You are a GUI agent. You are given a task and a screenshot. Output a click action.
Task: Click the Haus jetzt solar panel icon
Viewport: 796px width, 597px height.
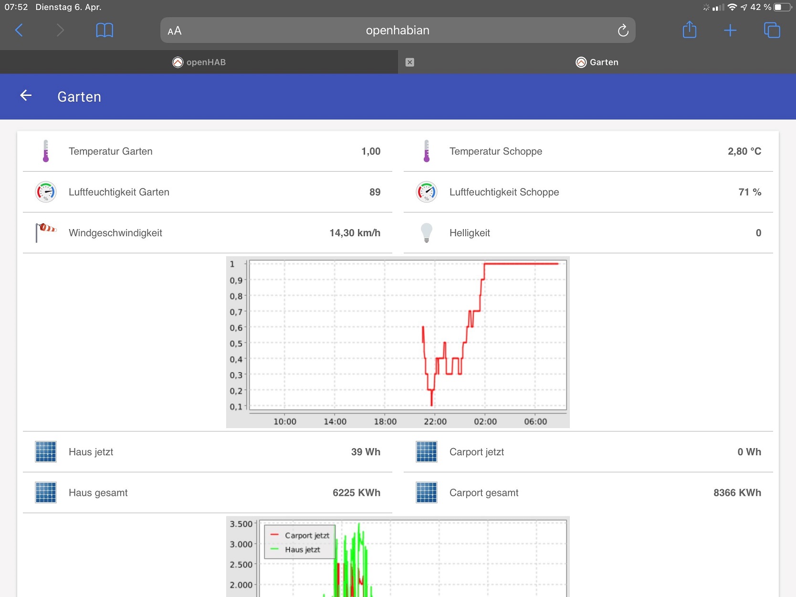(x=46, y=451)
